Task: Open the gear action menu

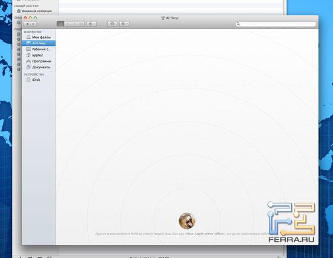Action: [x=124, y=24]
